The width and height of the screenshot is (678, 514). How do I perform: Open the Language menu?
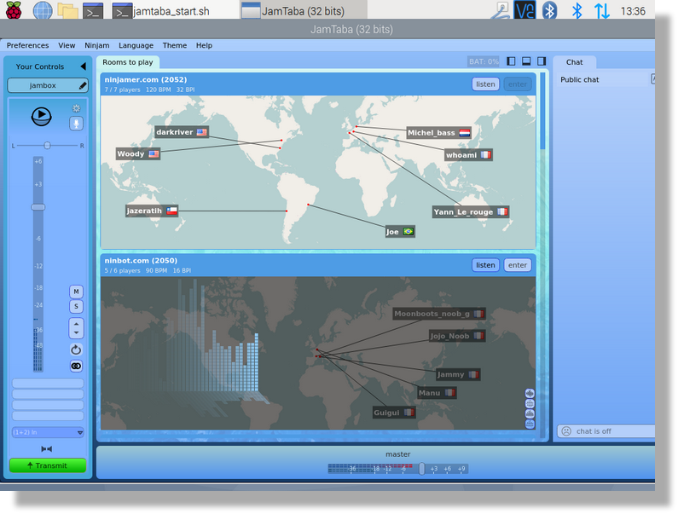click(x=136, y=45)
